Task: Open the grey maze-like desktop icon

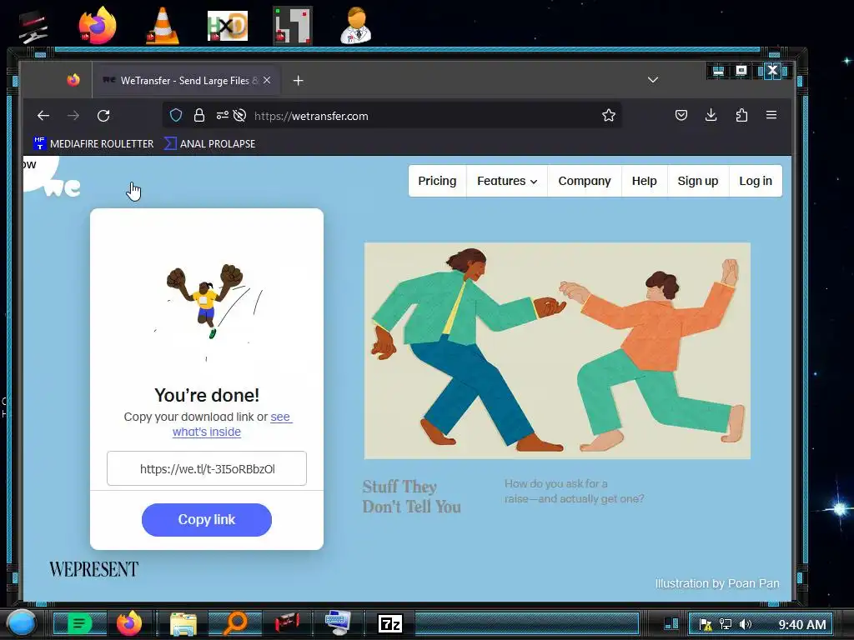Action: coord(293,25)
